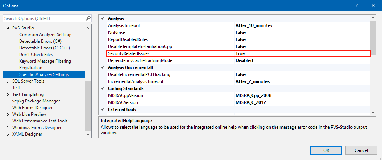Expand the XAML Designer node

8,134
